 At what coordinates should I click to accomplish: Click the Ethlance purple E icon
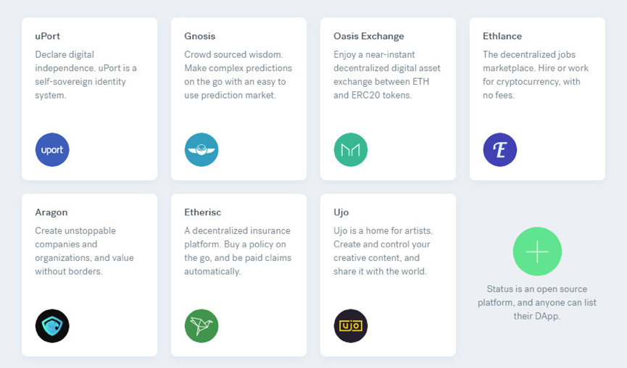tap(500, 150)
